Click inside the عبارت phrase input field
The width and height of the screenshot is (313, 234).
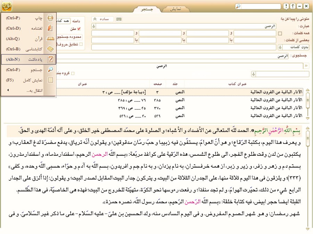point(186,26)
